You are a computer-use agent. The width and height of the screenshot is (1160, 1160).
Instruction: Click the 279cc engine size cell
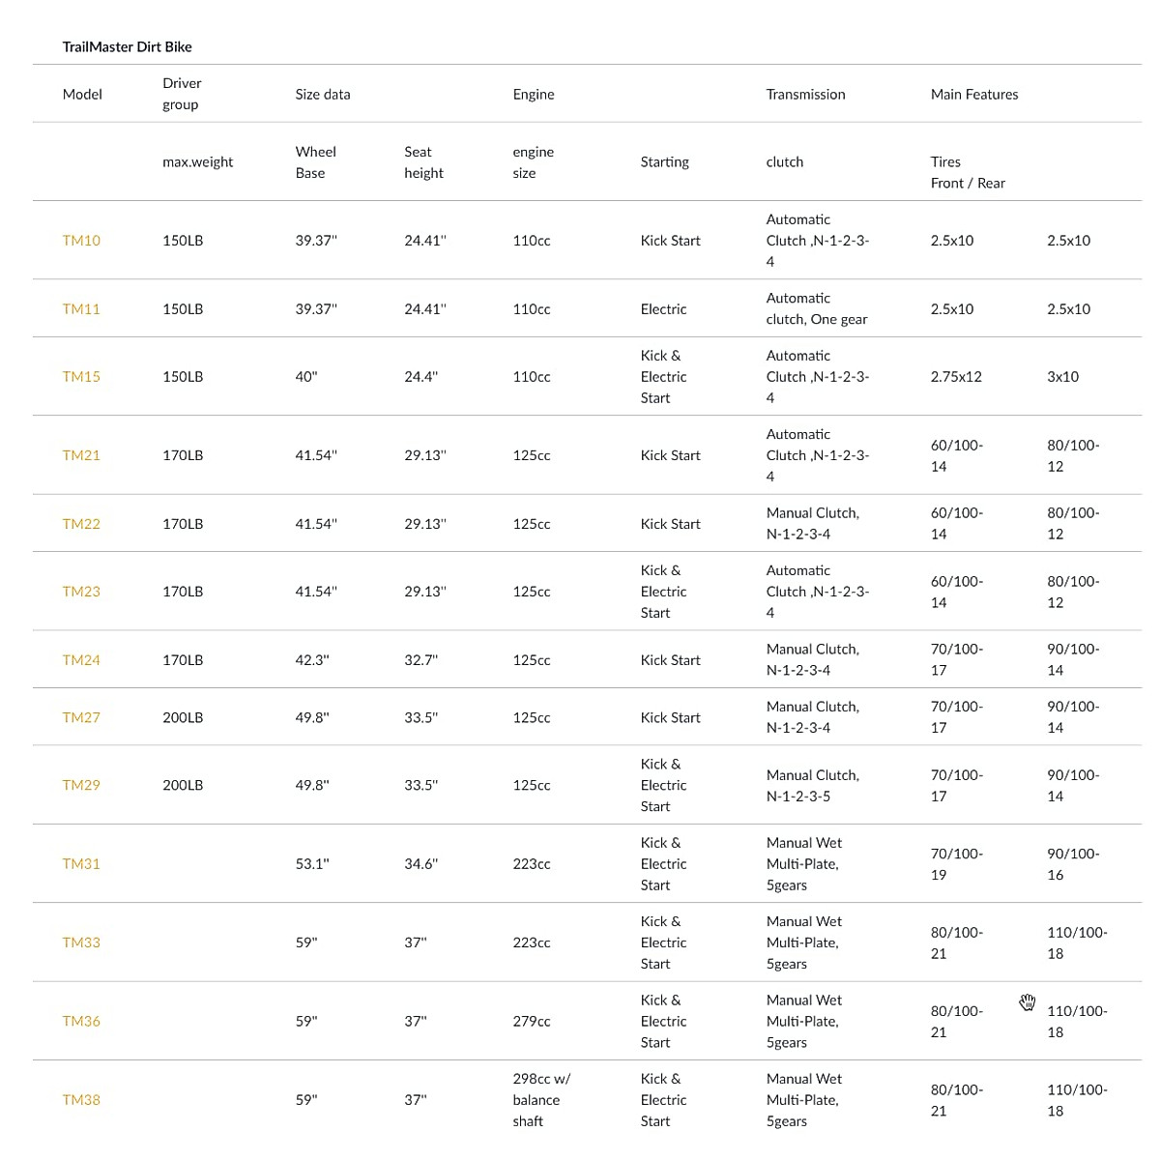[x=532, y=1021]
